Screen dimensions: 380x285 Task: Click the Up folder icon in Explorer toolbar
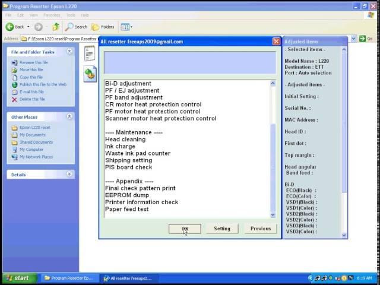coord(56,27)
